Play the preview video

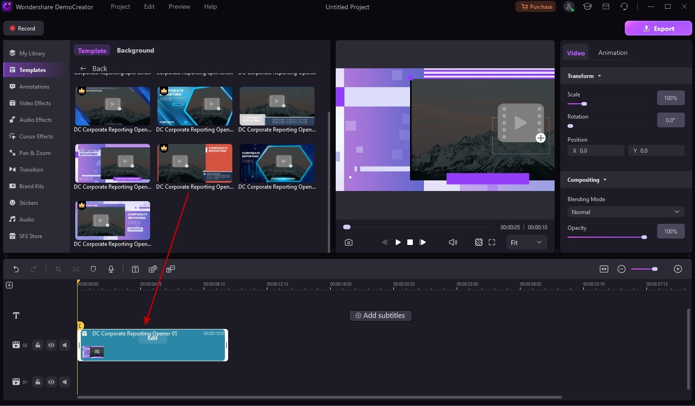[x=398, y=242]
